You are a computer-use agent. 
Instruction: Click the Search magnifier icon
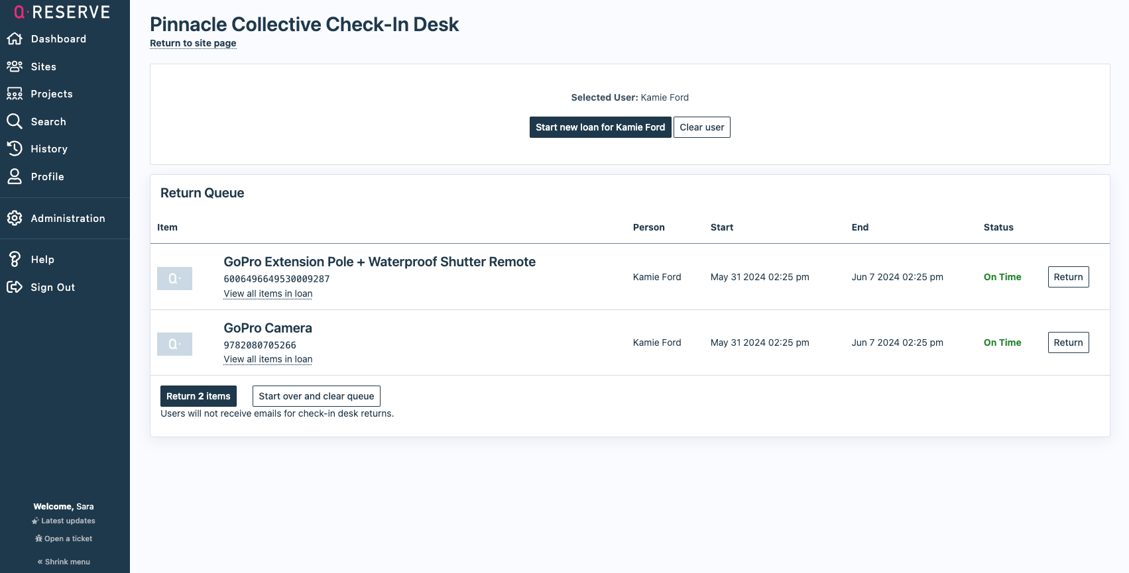(15, 121)
